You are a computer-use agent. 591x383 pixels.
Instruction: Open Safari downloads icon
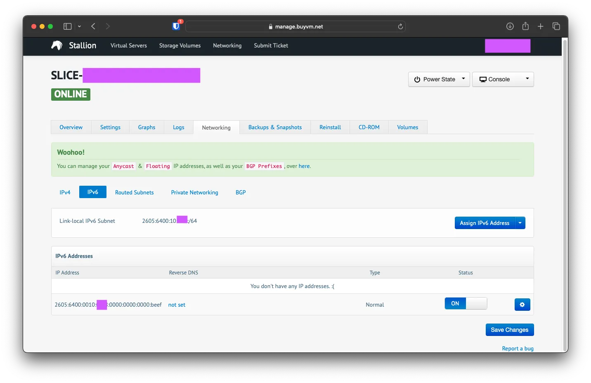(x=510, y=26)
